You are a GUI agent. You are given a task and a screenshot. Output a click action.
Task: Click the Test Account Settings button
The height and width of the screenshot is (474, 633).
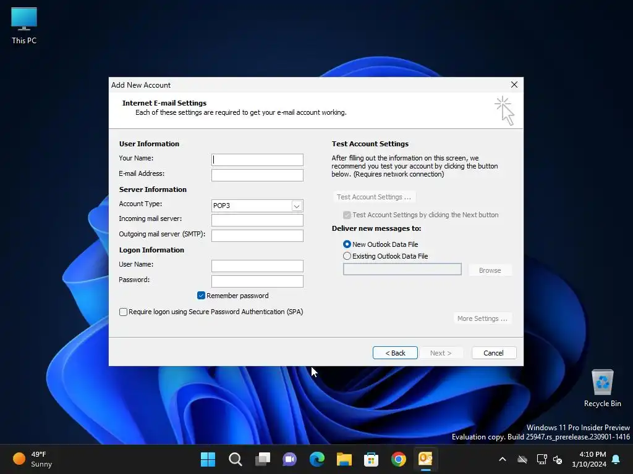(x=374, y=197)
